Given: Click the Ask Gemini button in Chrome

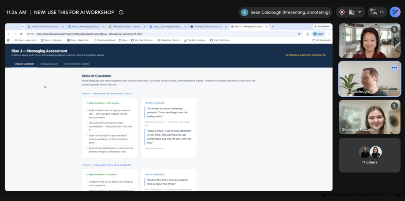Looking at the screenshot, I should coord(322,26).
